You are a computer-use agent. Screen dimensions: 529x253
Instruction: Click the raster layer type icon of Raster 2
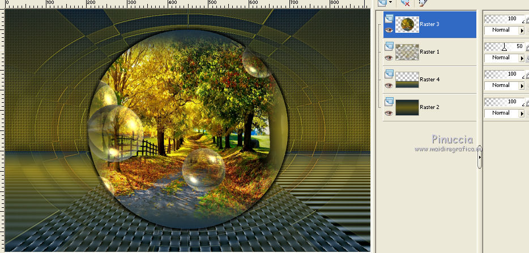[389, 101]
